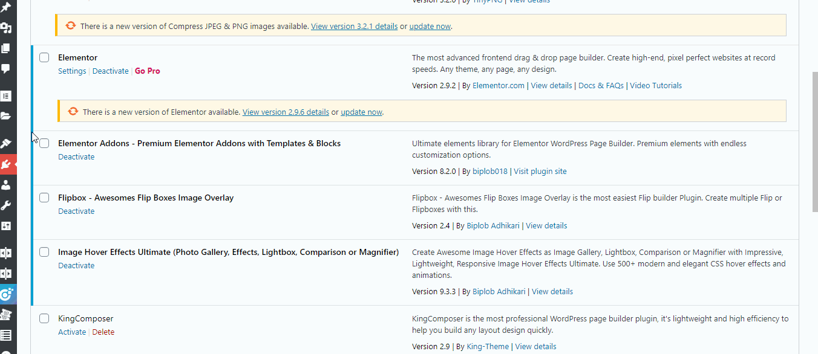Open the Elementor icon in admin sidebar
Viewport: 818px width, 354px height.
click(6, 96)
